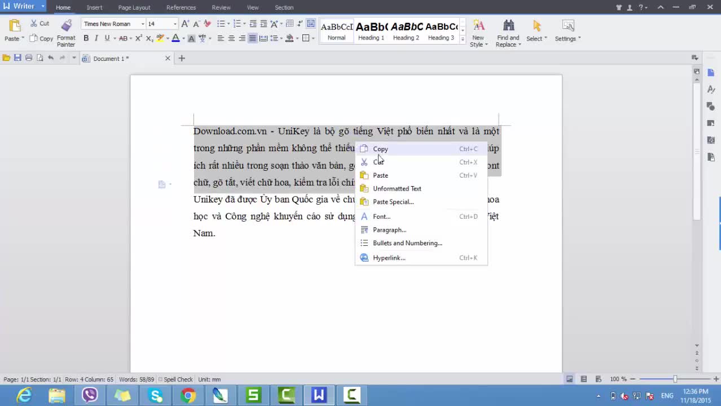Click the zoom slider handle
The height and width of the screenshot is (406, 721).
(x=675, y=379)
